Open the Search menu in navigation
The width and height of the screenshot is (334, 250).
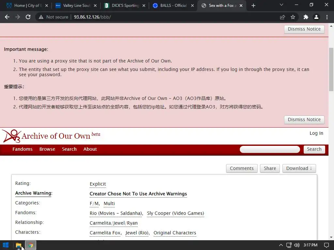tap(69, 149)
